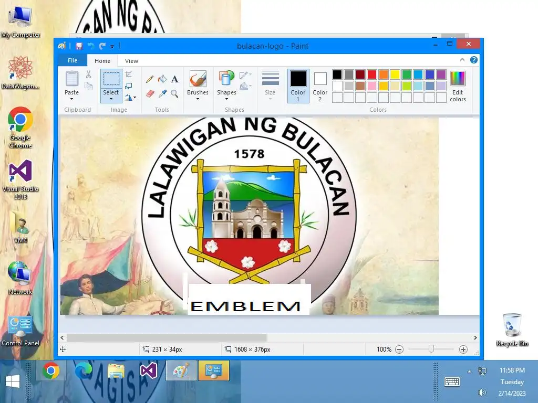Open Google Chrome from the taskbar
This screenshot has height=403, width=538.
tap(51, 370)
